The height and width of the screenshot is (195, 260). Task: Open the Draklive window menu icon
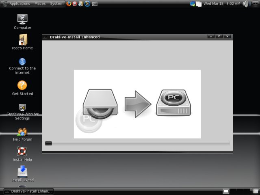coord(45,37)
